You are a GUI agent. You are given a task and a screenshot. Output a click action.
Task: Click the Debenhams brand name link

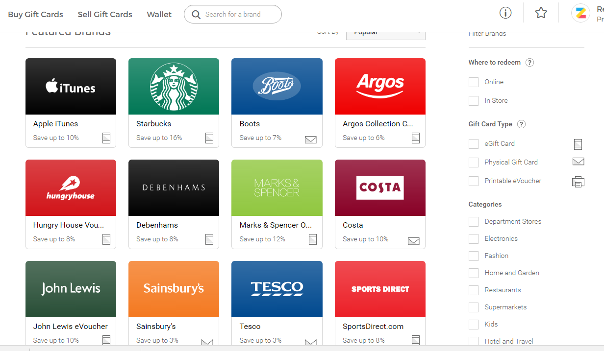157,225
